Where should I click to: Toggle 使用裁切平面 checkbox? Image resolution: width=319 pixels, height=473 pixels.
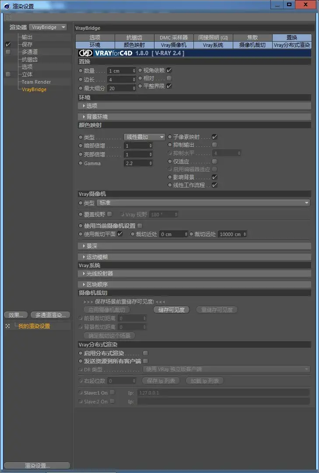click(x=120, y=234)
